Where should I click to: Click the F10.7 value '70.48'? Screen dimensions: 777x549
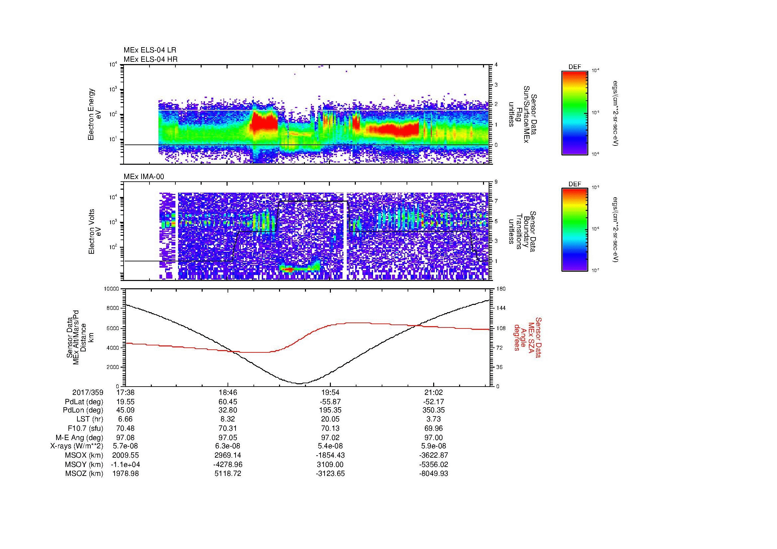tap(125, 428)
